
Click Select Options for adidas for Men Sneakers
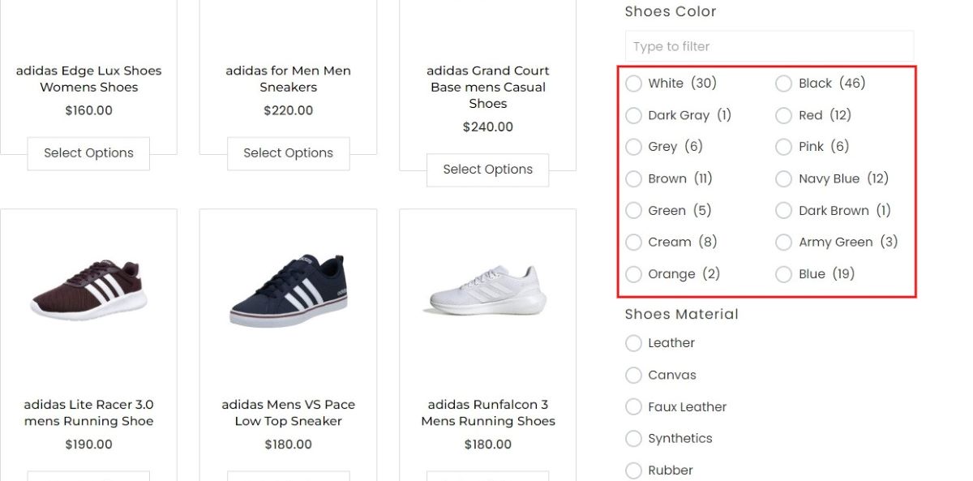(288, 153)
